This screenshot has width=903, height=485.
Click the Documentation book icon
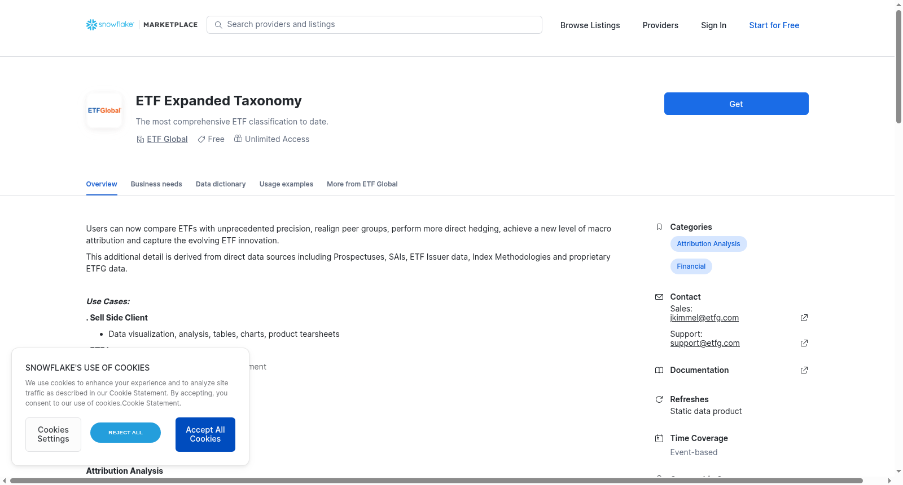tap(659, 370)
